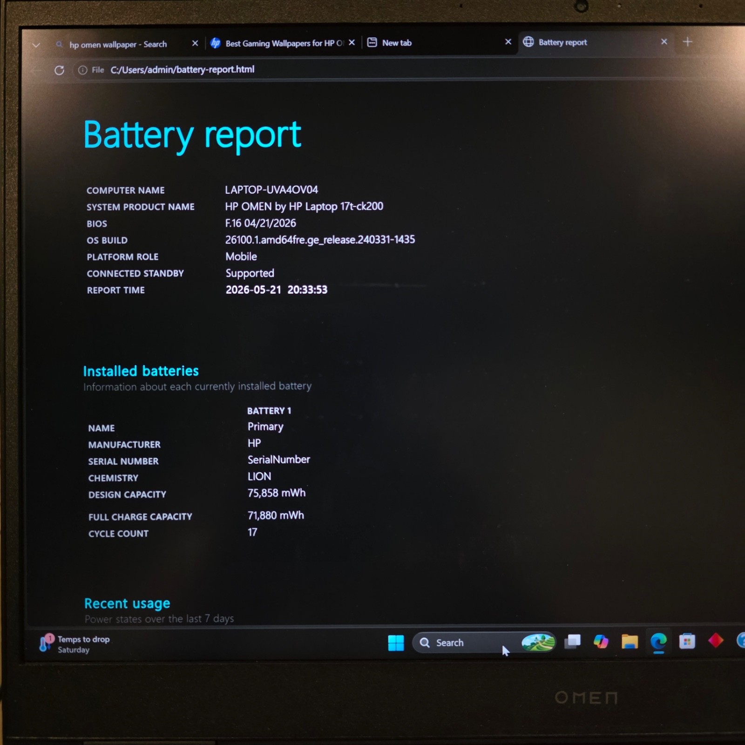Image resolution: width=745 pixels, height=745 pixels.
Task: Close the hp omen wallpaper Search tab
Action: tap(195, 43)
